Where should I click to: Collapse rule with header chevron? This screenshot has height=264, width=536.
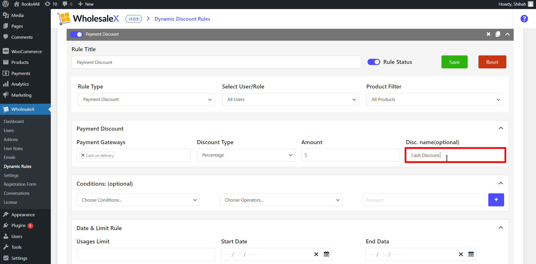(507, 34)
